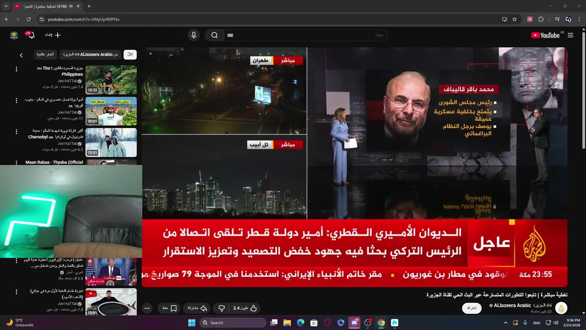Open options for the Trump live news video

tap(16, 260)
